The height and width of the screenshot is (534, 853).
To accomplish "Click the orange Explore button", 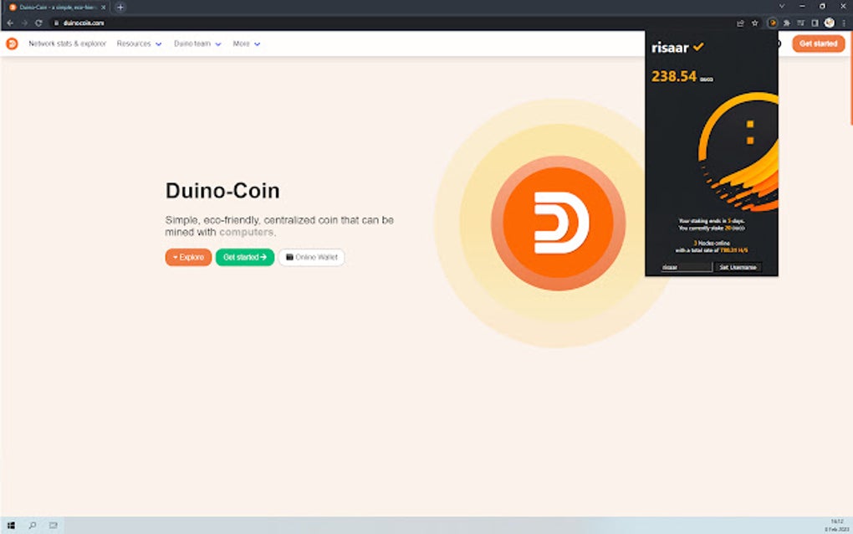I will (188, 257).
